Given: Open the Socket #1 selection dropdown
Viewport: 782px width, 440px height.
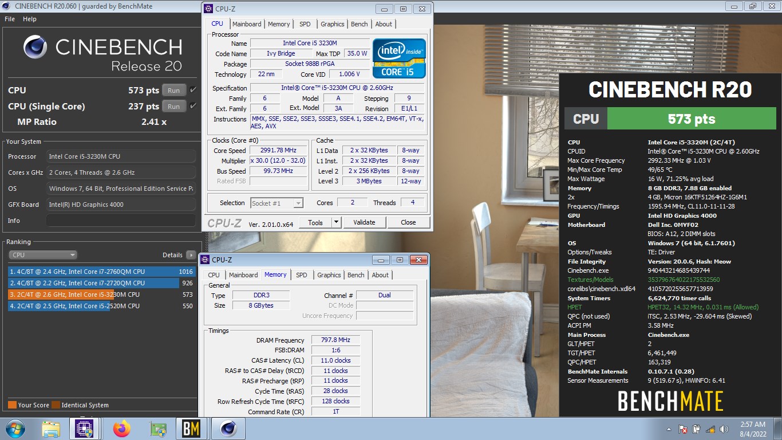Looking at the screenshot, I should (x=277, y=203).
